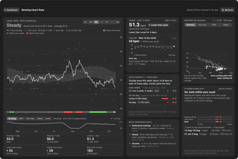Select the All time range

click(118, 22)
